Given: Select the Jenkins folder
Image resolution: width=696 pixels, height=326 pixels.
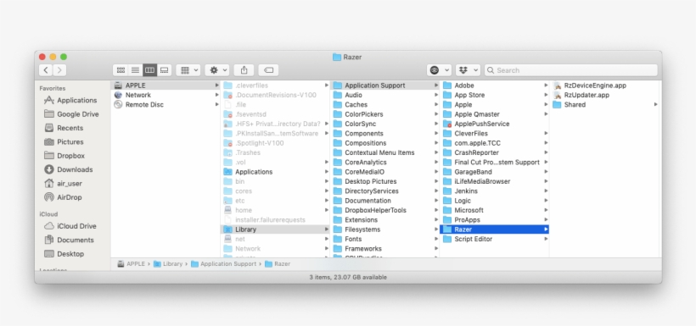Looking at the screenshot, I should click(x=495, y=191).
